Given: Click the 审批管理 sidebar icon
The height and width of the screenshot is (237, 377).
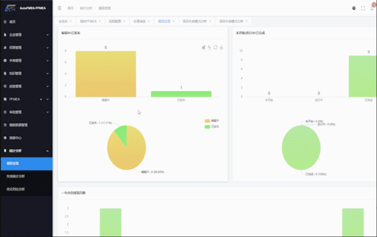Looking at the screenshot, I should (x=5, y=112).
